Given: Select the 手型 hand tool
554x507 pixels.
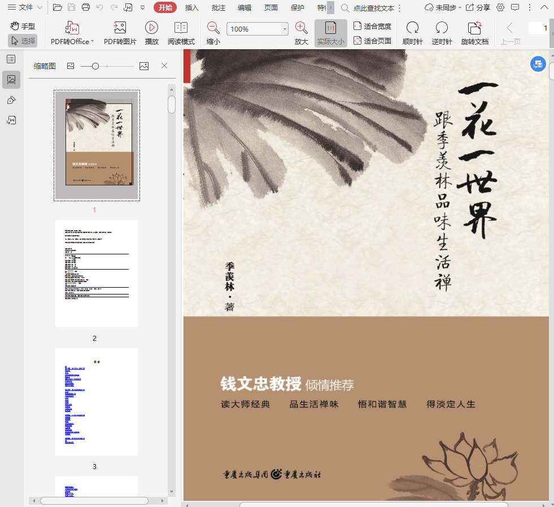Looking at the screenshot, I should click(x=23, y=26).
